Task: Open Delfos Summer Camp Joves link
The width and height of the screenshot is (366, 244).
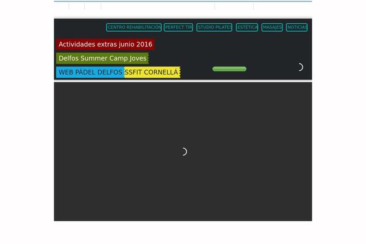Action: [x=102, y=59]
